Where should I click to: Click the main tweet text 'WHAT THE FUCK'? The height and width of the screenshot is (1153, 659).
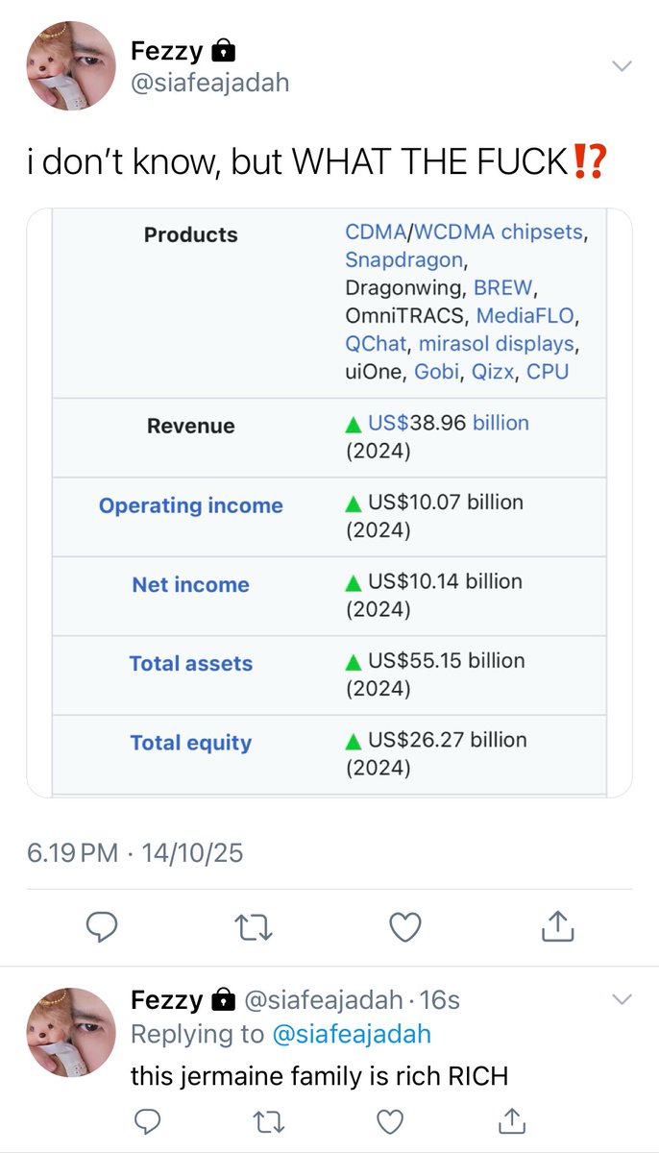point(429,163)
